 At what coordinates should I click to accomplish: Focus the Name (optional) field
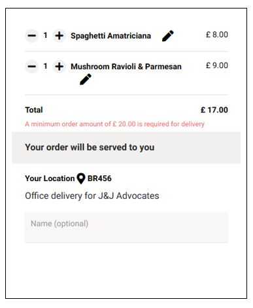point(126,228)
